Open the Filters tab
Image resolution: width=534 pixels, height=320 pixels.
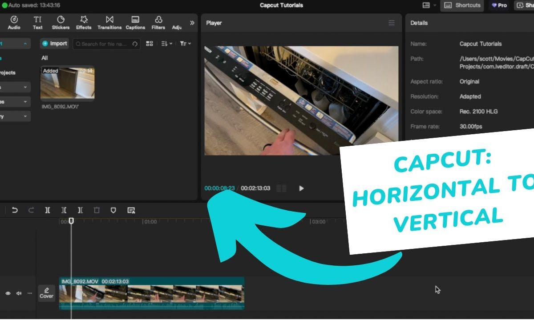[158, 23]
